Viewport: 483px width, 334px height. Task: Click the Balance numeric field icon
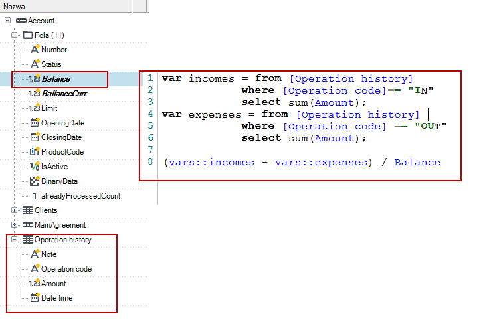[35, 79]
